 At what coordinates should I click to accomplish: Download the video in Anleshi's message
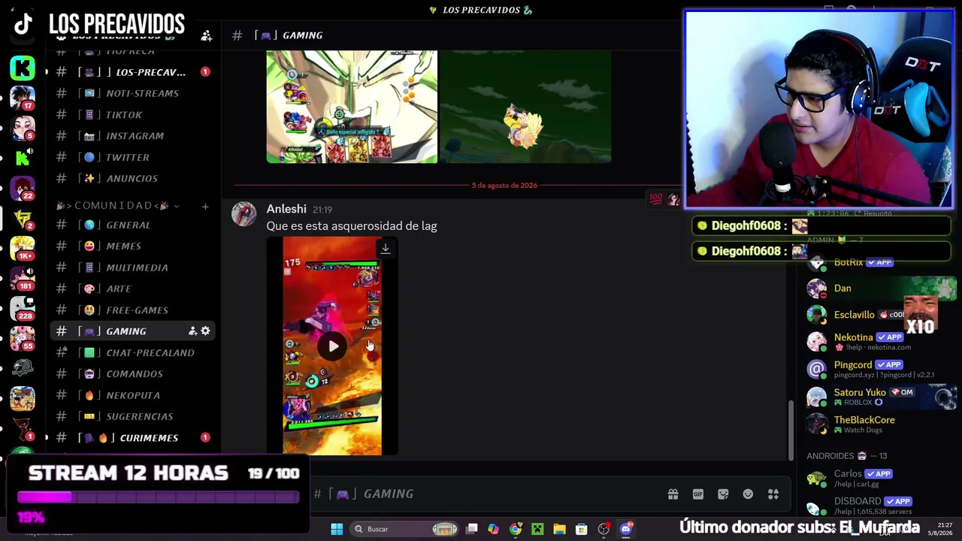pyautogui.click(x=386, y=249)
